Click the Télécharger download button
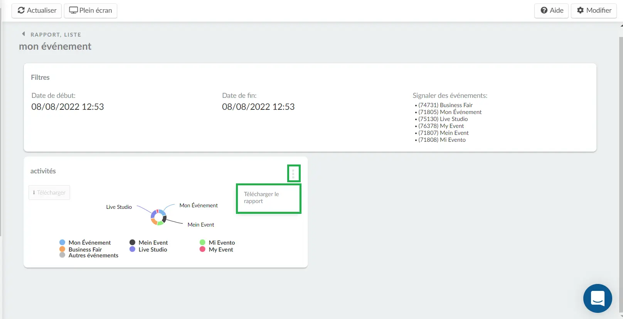This screenshot has height=319, width=623. pyautogui.click(x=49, y=193)
